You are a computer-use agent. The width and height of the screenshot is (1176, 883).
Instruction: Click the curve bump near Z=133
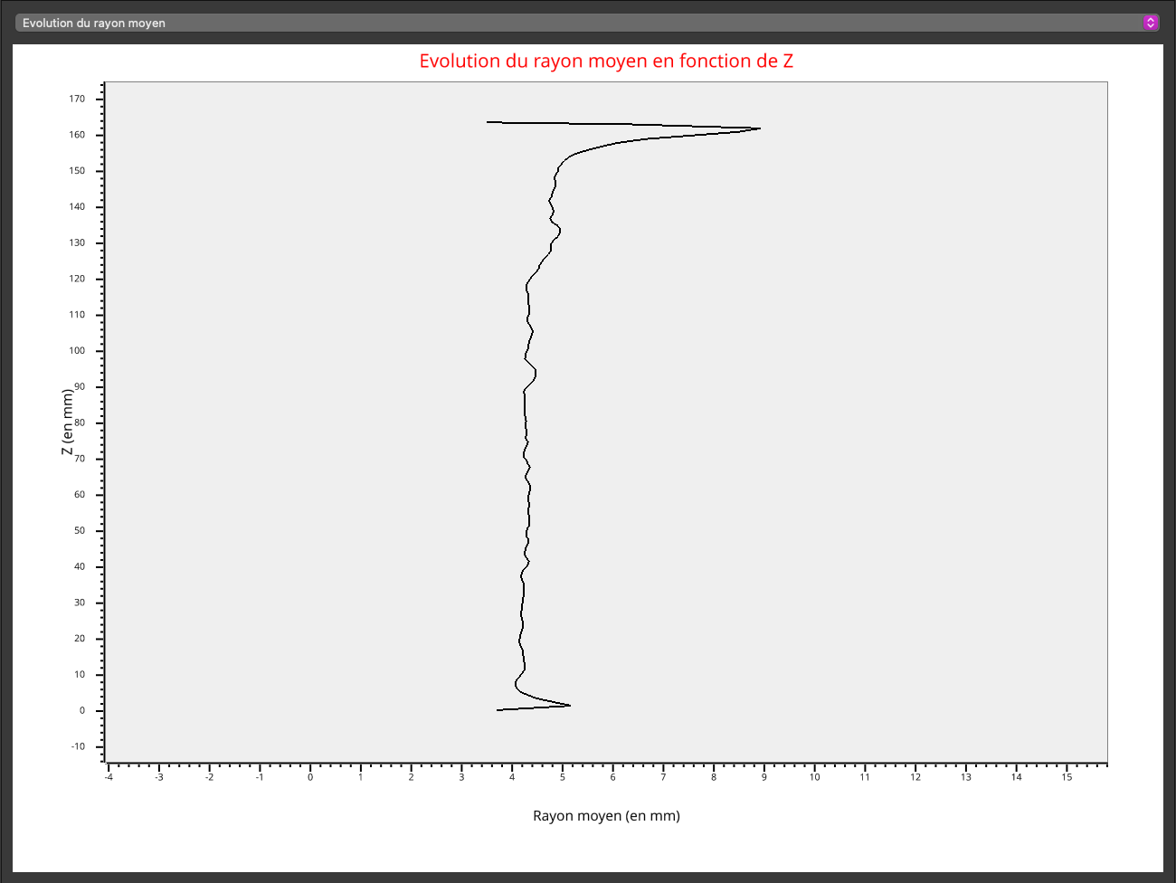559,231
